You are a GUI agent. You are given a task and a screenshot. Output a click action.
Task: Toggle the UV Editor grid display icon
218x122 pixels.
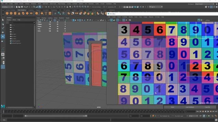(x=124, y=20)
